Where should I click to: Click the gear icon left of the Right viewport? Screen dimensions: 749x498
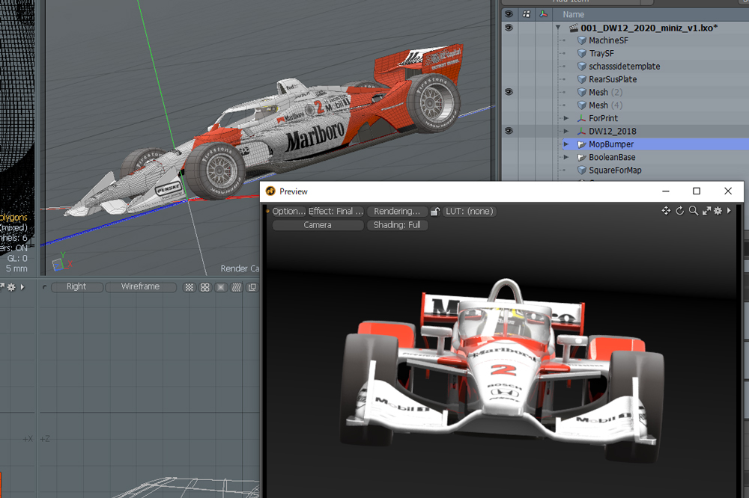pyautogui.click(x=11, y=286)
